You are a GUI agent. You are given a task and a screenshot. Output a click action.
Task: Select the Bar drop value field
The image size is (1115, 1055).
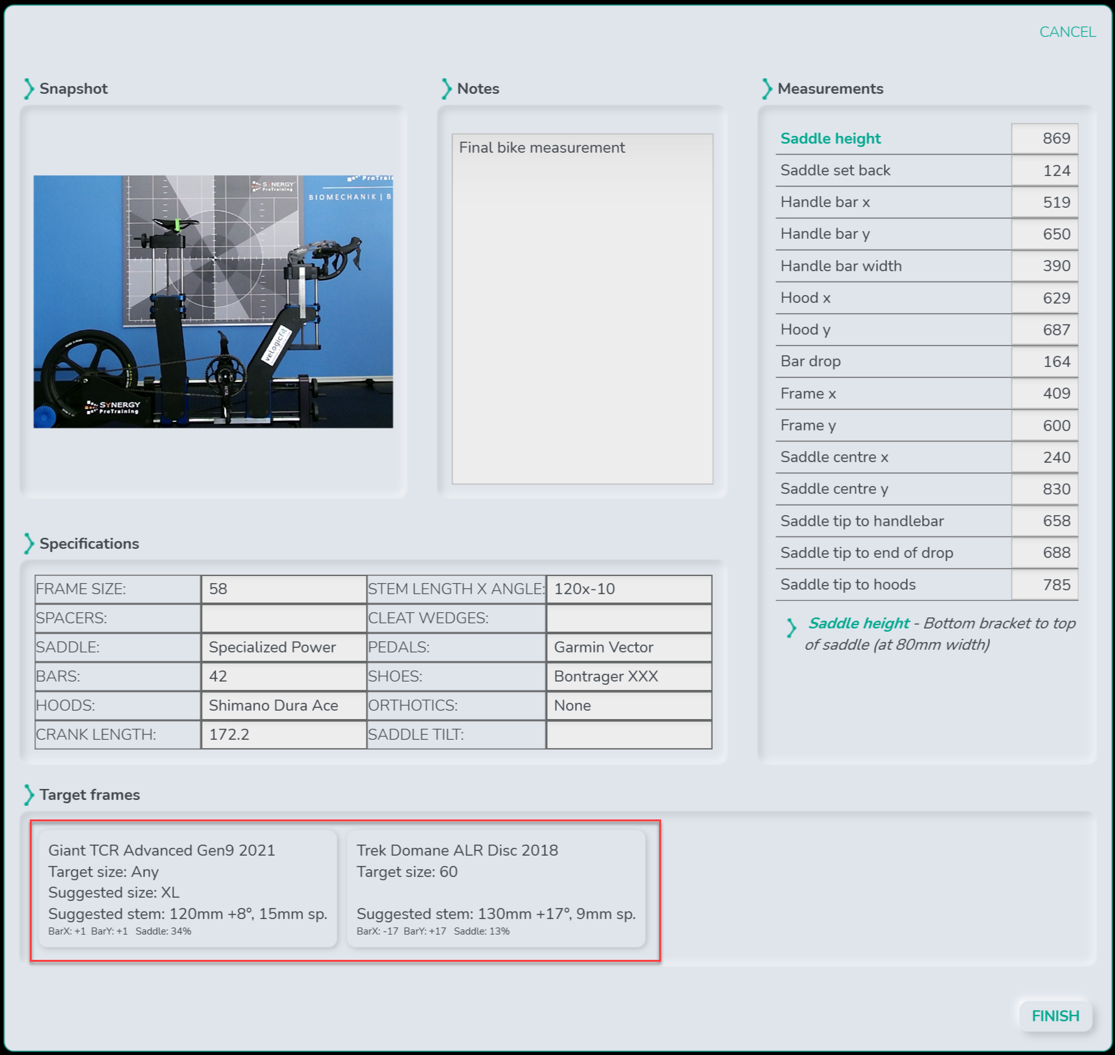1044,362
